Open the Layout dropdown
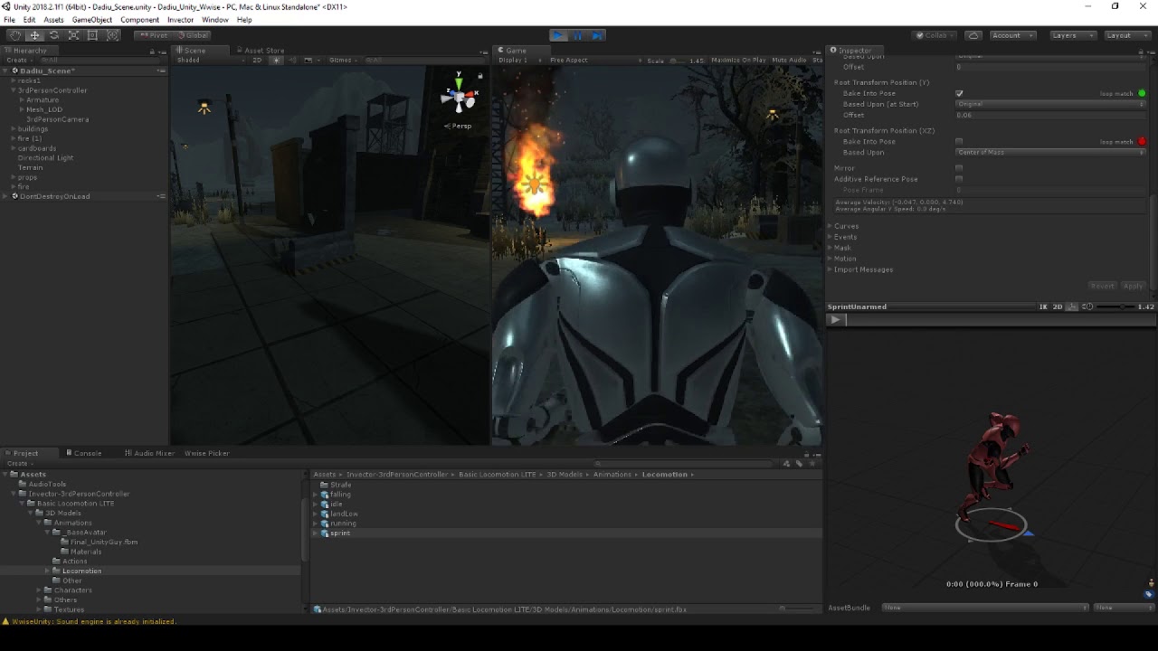Viewport: 1158px width, 651px height. click(1126, 35)
